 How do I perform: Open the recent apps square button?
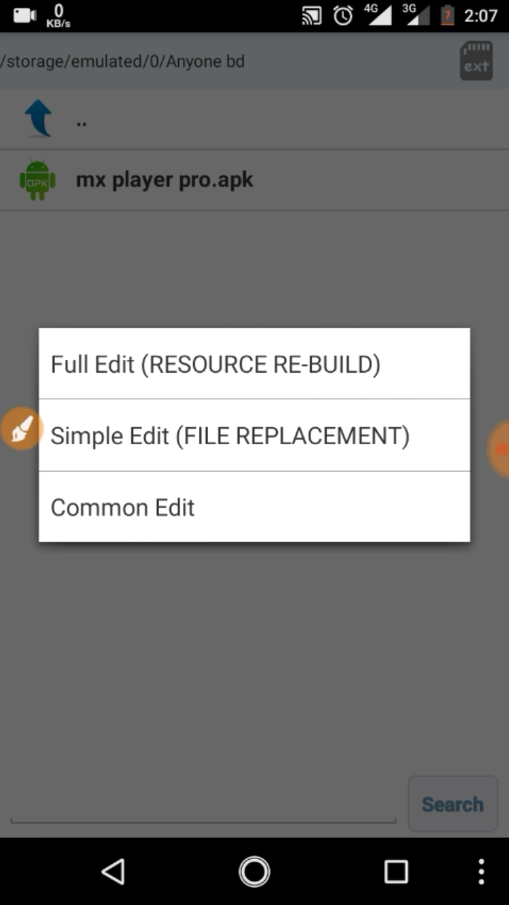396,871
